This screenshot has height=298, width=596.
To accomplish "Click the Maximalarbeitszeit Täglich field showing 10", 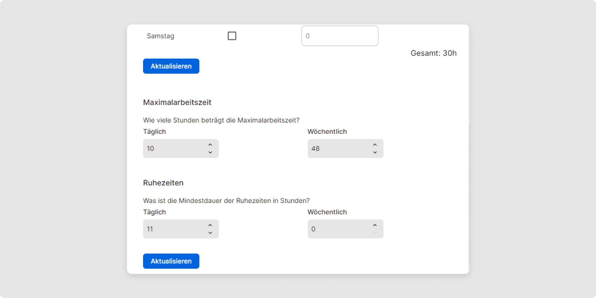I will [x=181, y=148].
